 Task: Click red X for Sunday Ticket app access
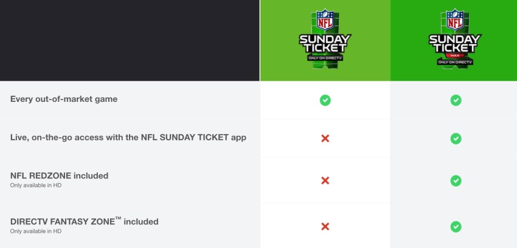(325, 138)
